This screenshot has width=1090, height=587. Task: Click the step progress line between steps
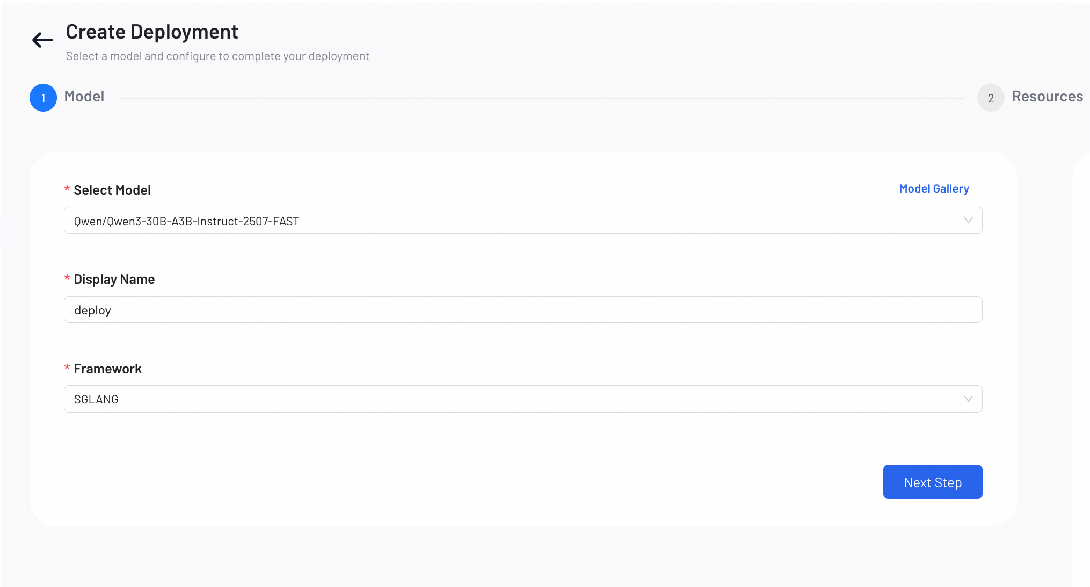541,98
